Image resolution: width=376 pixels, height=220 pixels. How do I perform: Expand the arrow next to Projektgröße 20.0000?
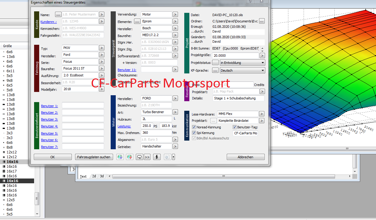point(262,56)
